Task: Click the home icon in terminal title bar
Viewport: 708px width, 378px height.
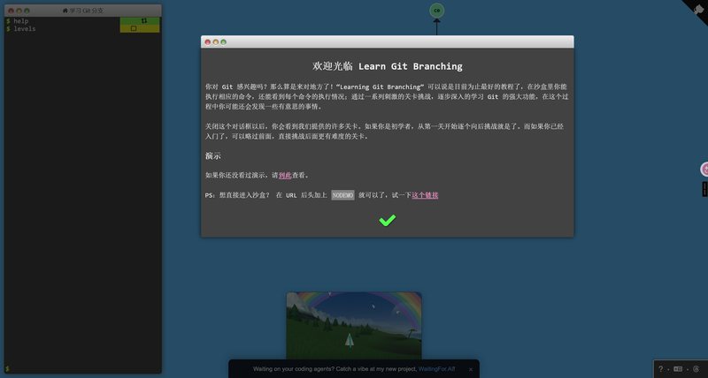Action: point(65,11)
